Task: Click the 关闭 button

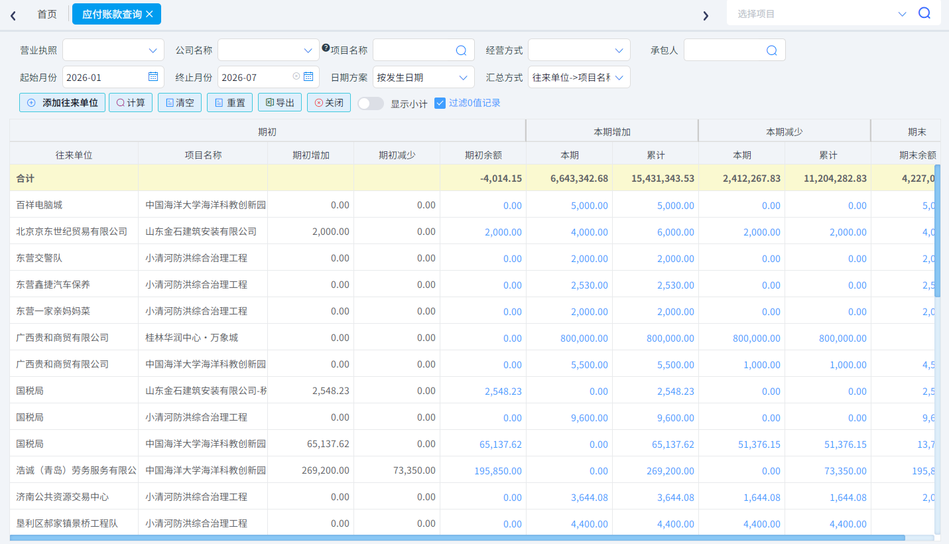Action: pyautogui.click(x=329, y=103)
